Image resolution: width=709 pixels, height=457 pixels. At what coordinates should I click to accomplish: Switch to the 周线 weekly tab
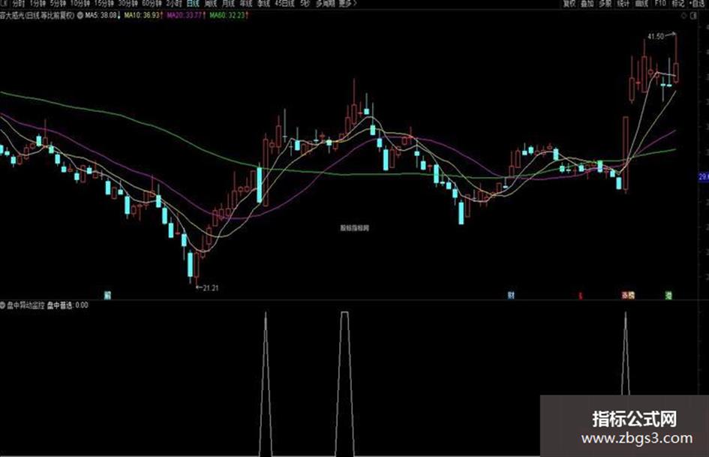(x=210, y=3)
